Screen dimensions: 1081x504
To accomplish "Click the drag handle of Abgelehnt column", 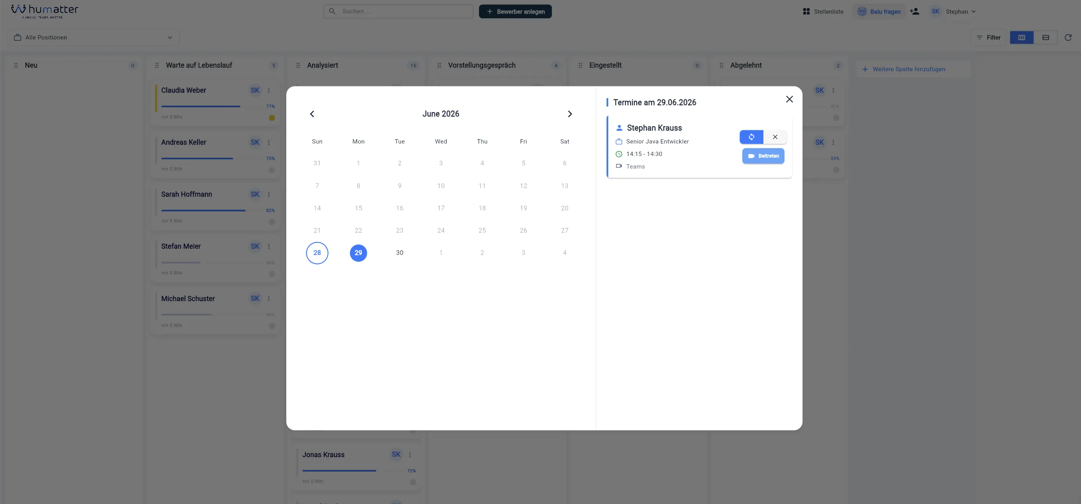I will coord(721,65).
